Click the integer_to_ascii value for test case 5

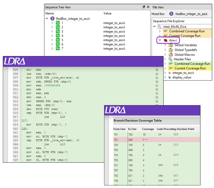114,40
